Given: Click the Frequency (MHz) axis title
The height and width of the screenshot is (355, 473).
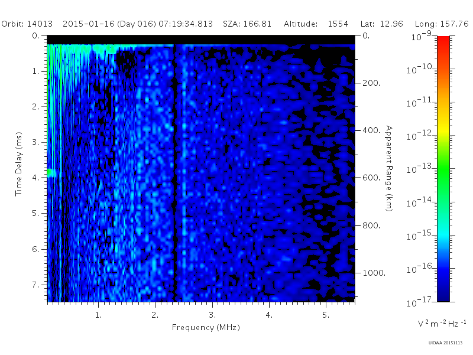Looking at the screenshot, I should [x=206, y=327].
